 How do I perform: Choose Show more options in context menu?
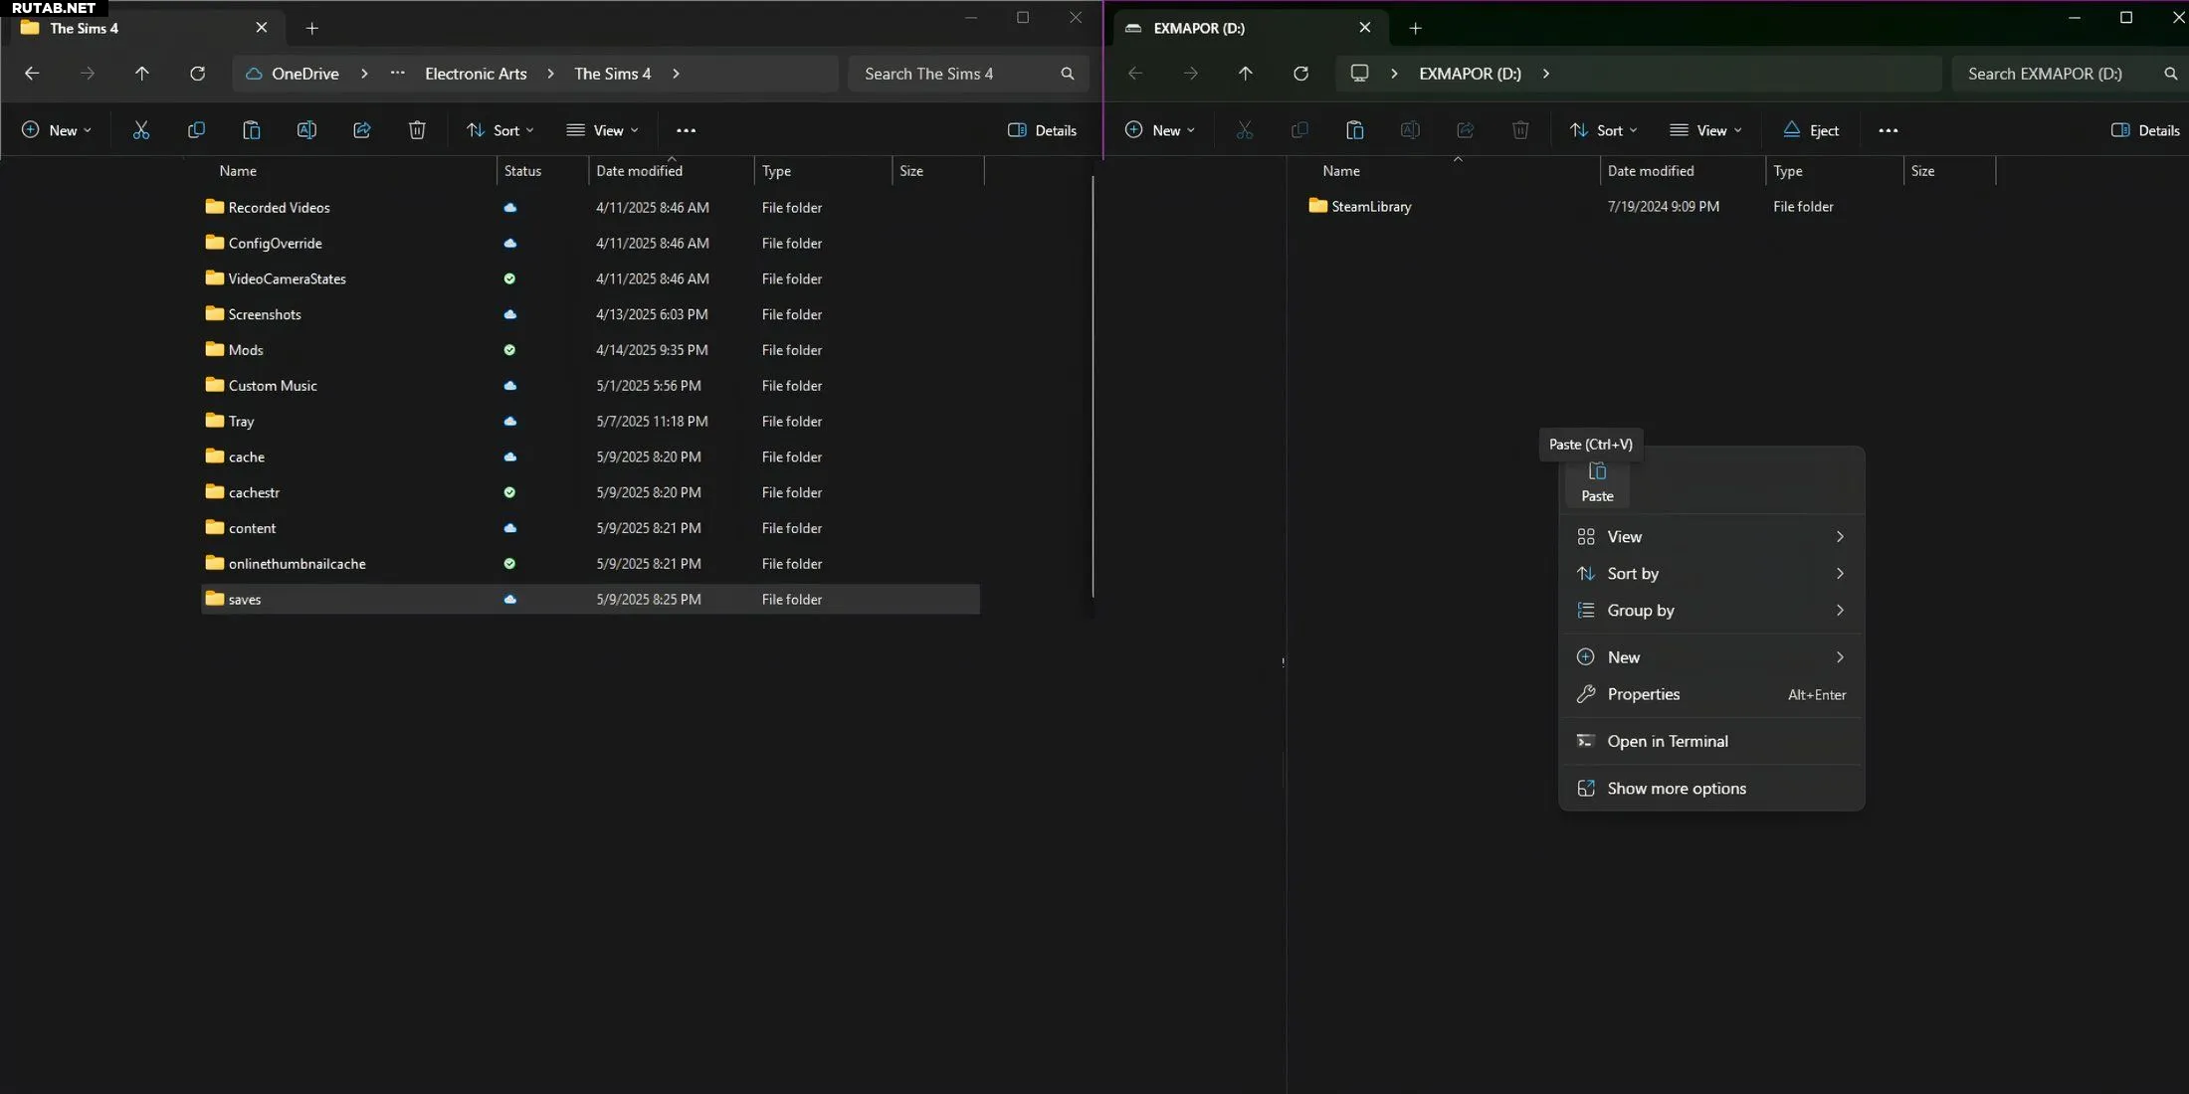tap(1676, 789)
